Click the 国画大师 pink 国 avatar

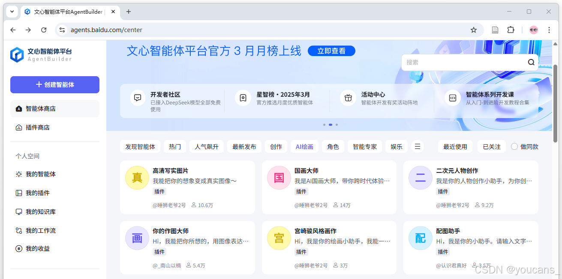pyautogui.click(x=279, y=178)
